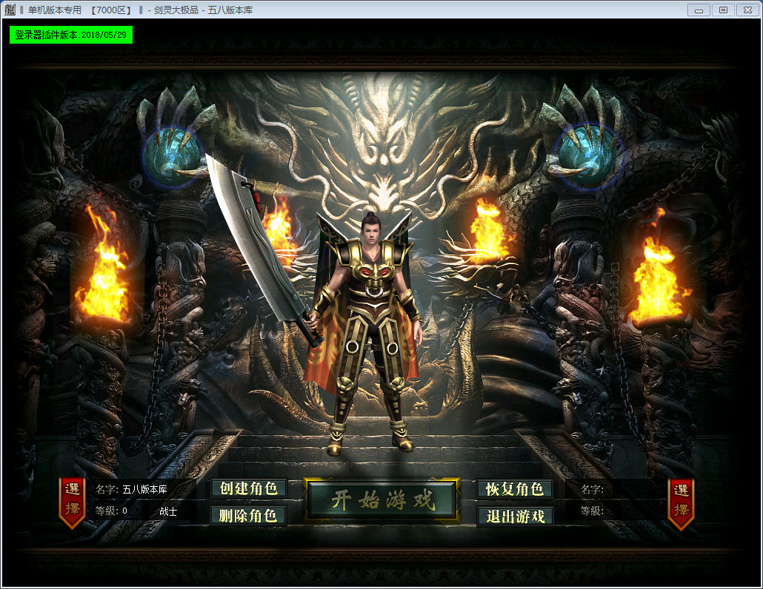This screenshot has height=589, width=763.
Task: Click the empty right slot 名字: label
Action: point(592,489)
